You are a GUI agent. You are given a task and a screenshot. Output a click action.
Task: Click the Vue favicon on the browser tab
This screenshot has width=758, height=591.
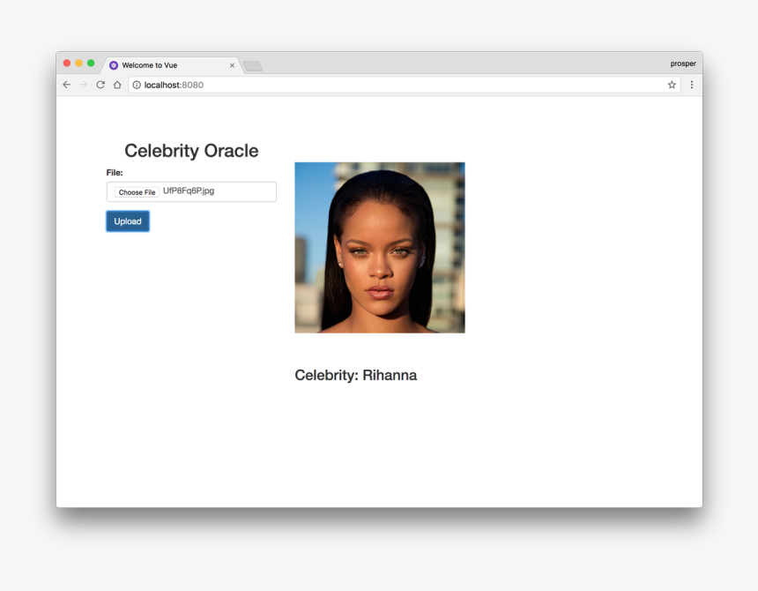pyautogui.click(x=114, y=64)
